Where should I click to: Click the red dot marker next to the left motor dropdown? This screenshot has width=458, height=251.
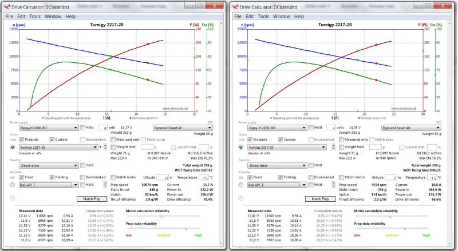[101, 147]
